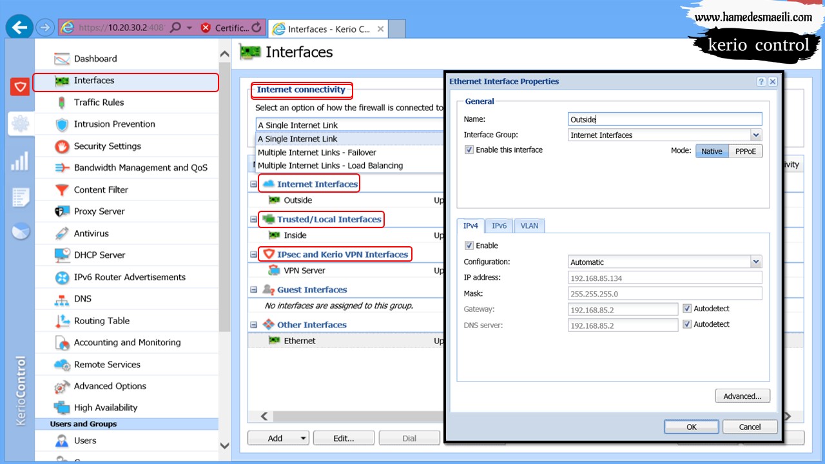Open Content Filter funnel icon

(62, 190)
